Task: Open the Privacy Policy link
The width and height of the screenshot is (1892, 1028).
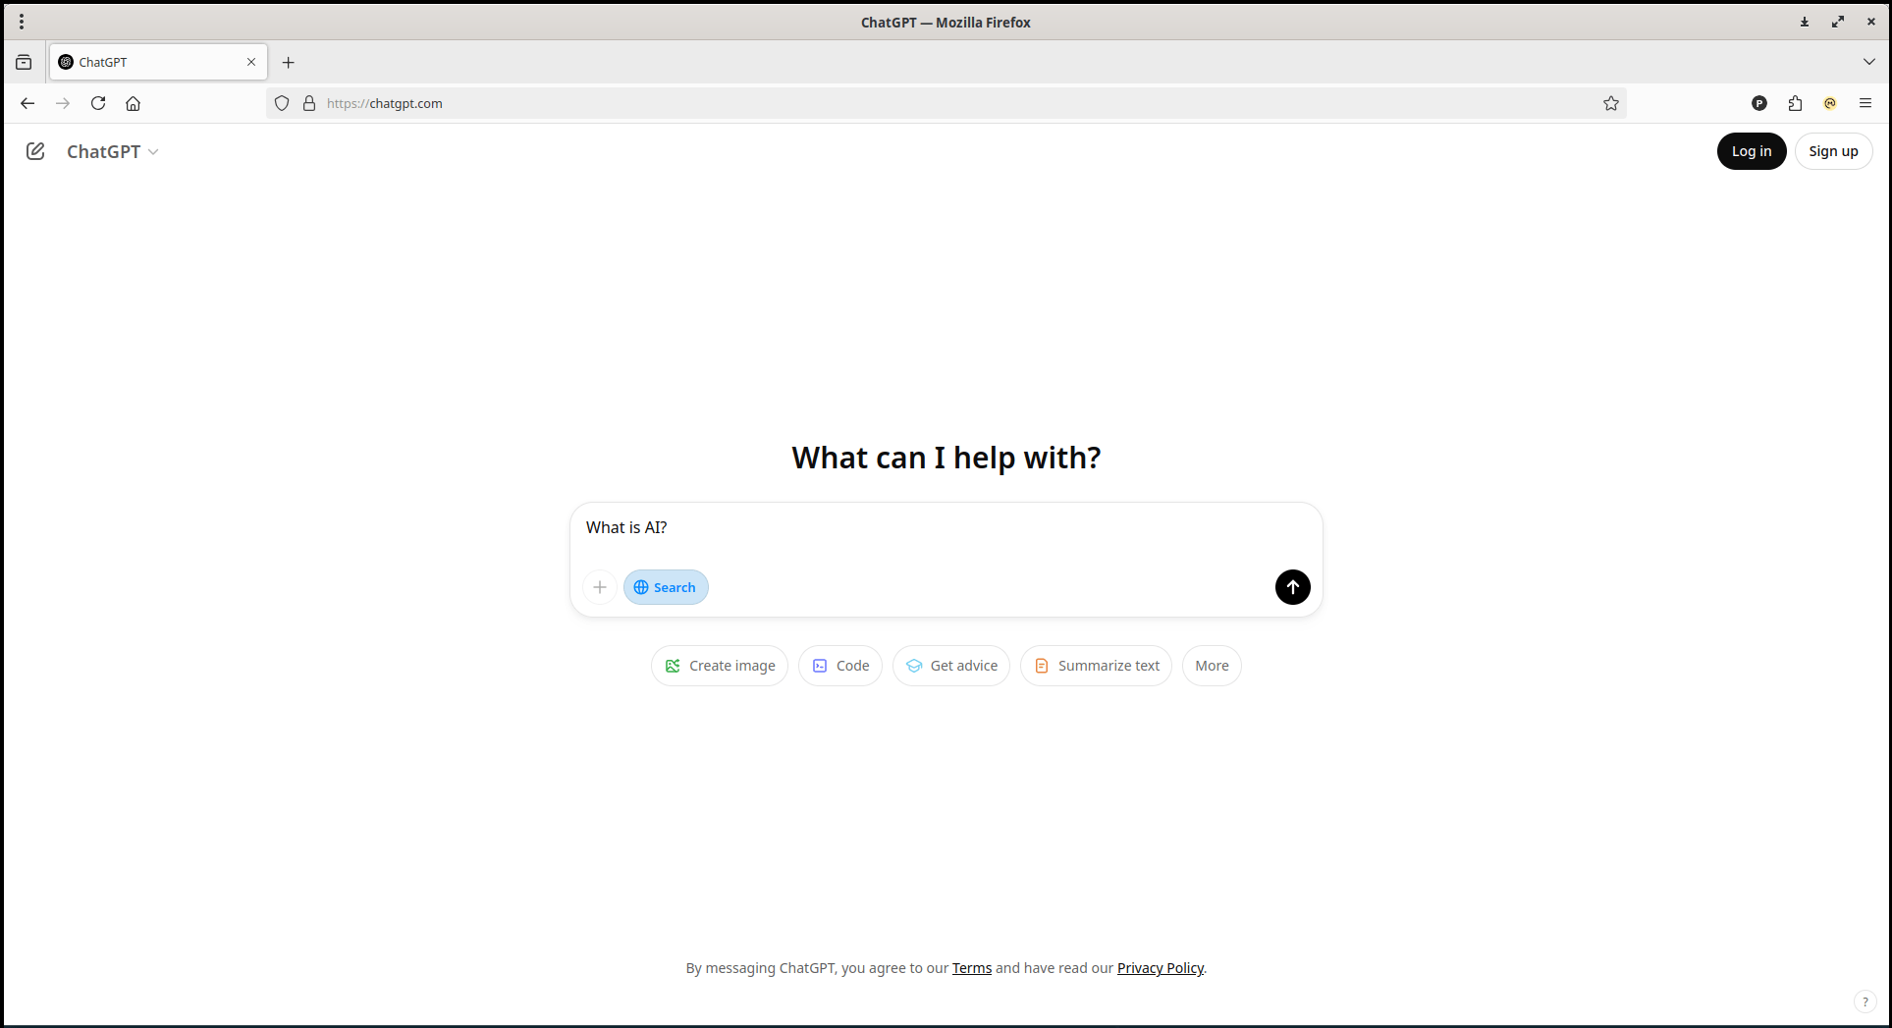Action: click(x=1160, y=967)
